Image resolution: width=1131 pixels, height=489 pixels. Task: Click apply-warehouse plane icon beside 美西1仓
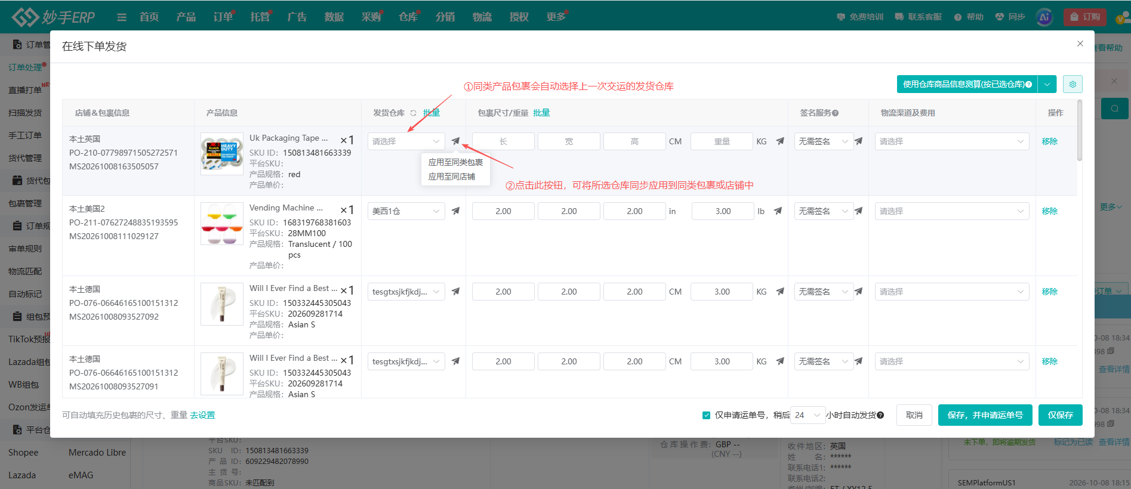pos(455,211)
